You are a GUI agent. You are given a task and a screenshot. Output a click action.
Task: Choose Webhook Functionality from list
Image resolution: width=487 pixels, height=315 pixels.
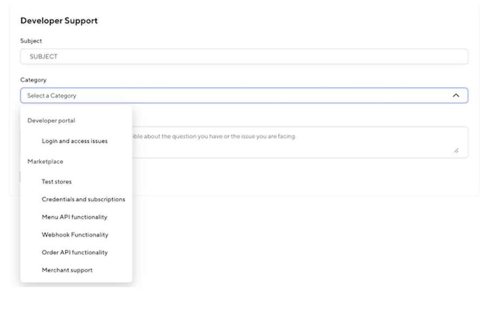[75, 235]
